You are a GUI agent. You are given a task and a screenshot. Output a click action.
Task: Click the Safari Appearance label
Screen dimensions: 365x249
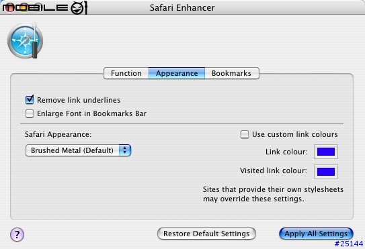point(58,134)
